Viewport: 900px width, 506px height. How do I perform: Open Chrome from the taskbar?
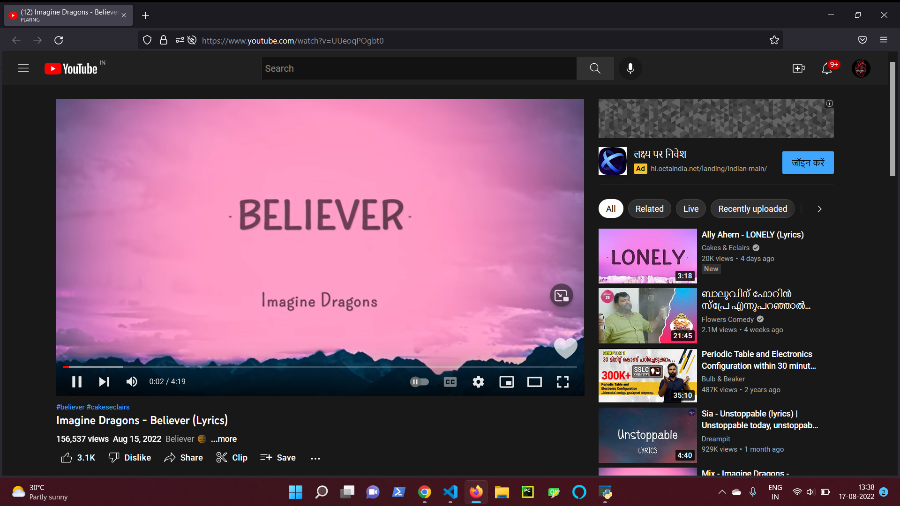(425, 492)
